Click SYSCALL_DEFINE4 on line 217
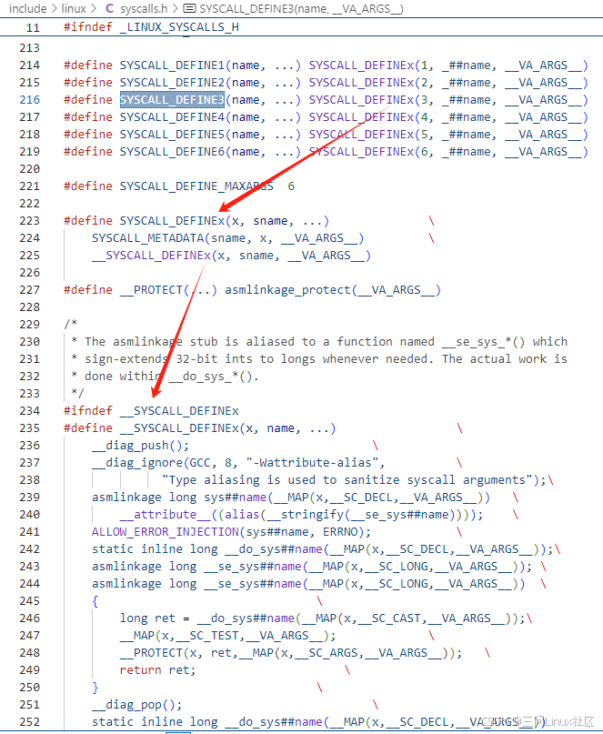The image size is (603, 734). pyautogui.click(x=172, y=117)
